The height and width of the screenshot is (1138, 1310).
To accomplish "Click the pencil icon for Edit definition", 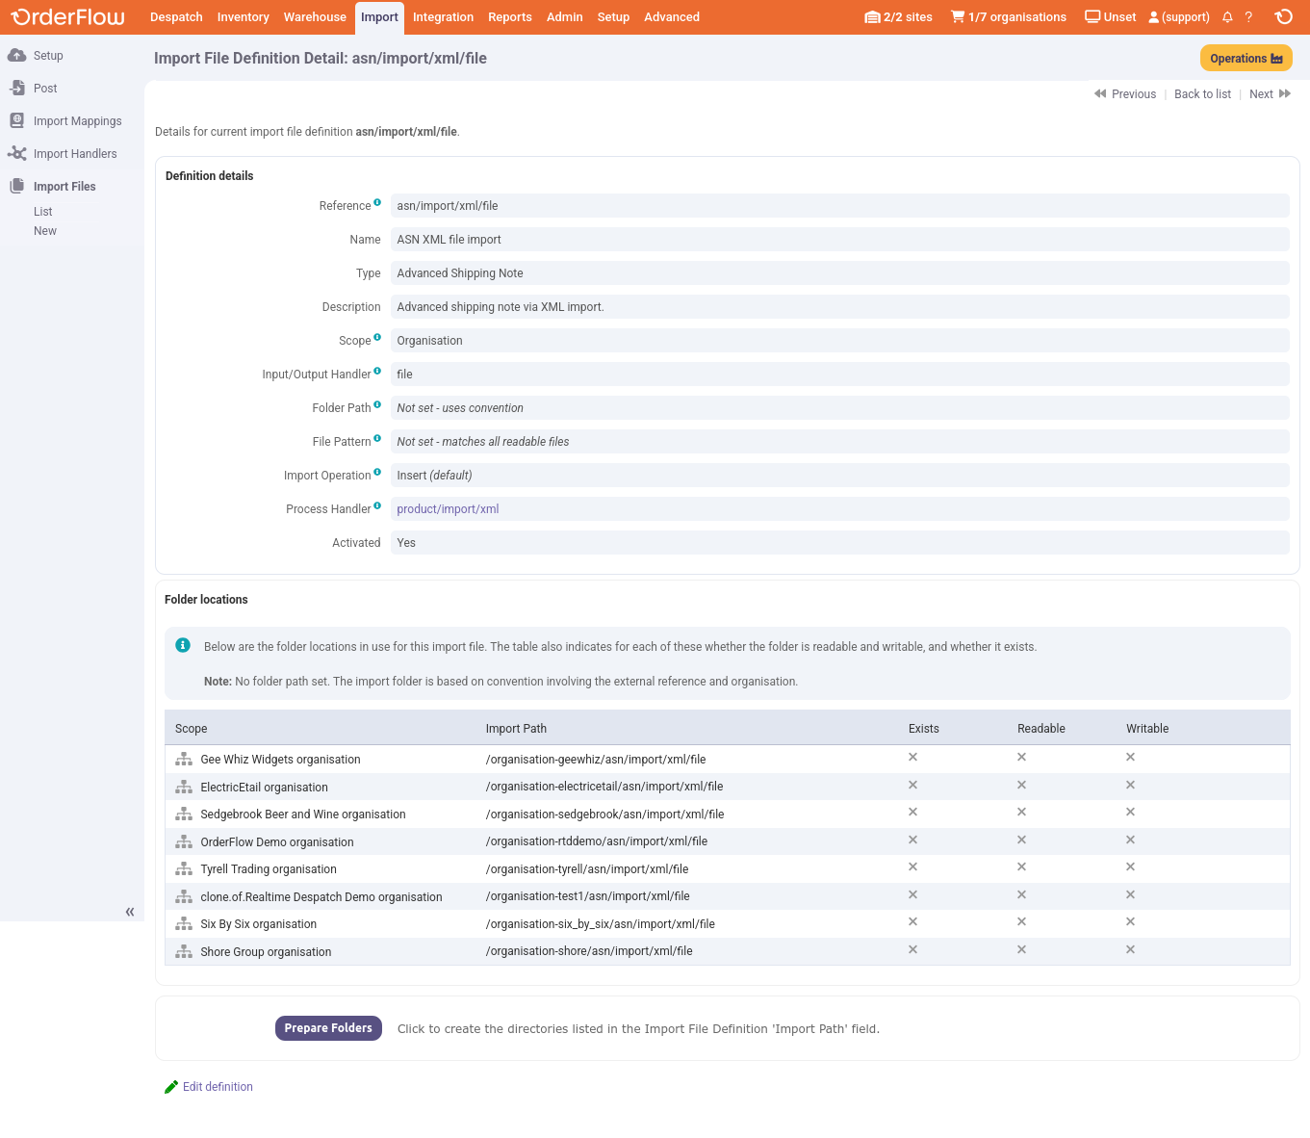I will coord(171,1087).
